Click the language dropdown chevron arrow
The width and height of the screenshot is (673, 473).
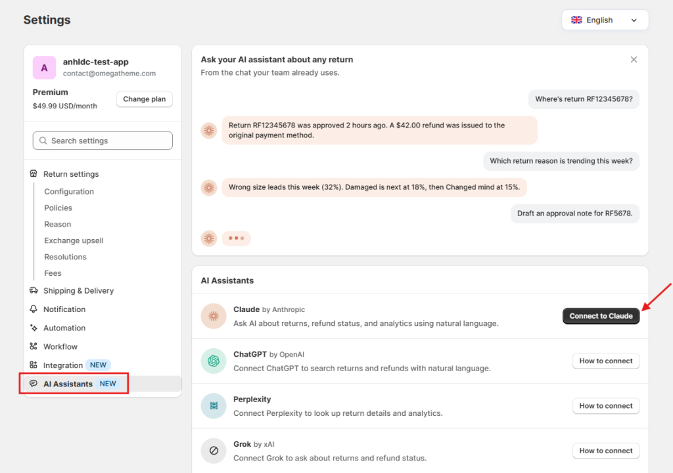click(634, 20)
